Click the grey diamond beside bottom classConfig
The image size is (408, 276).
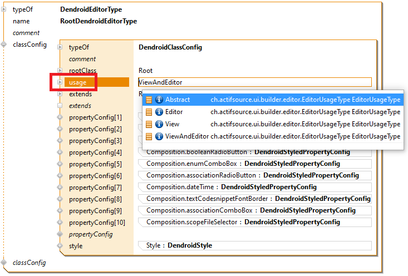(4, 262)
